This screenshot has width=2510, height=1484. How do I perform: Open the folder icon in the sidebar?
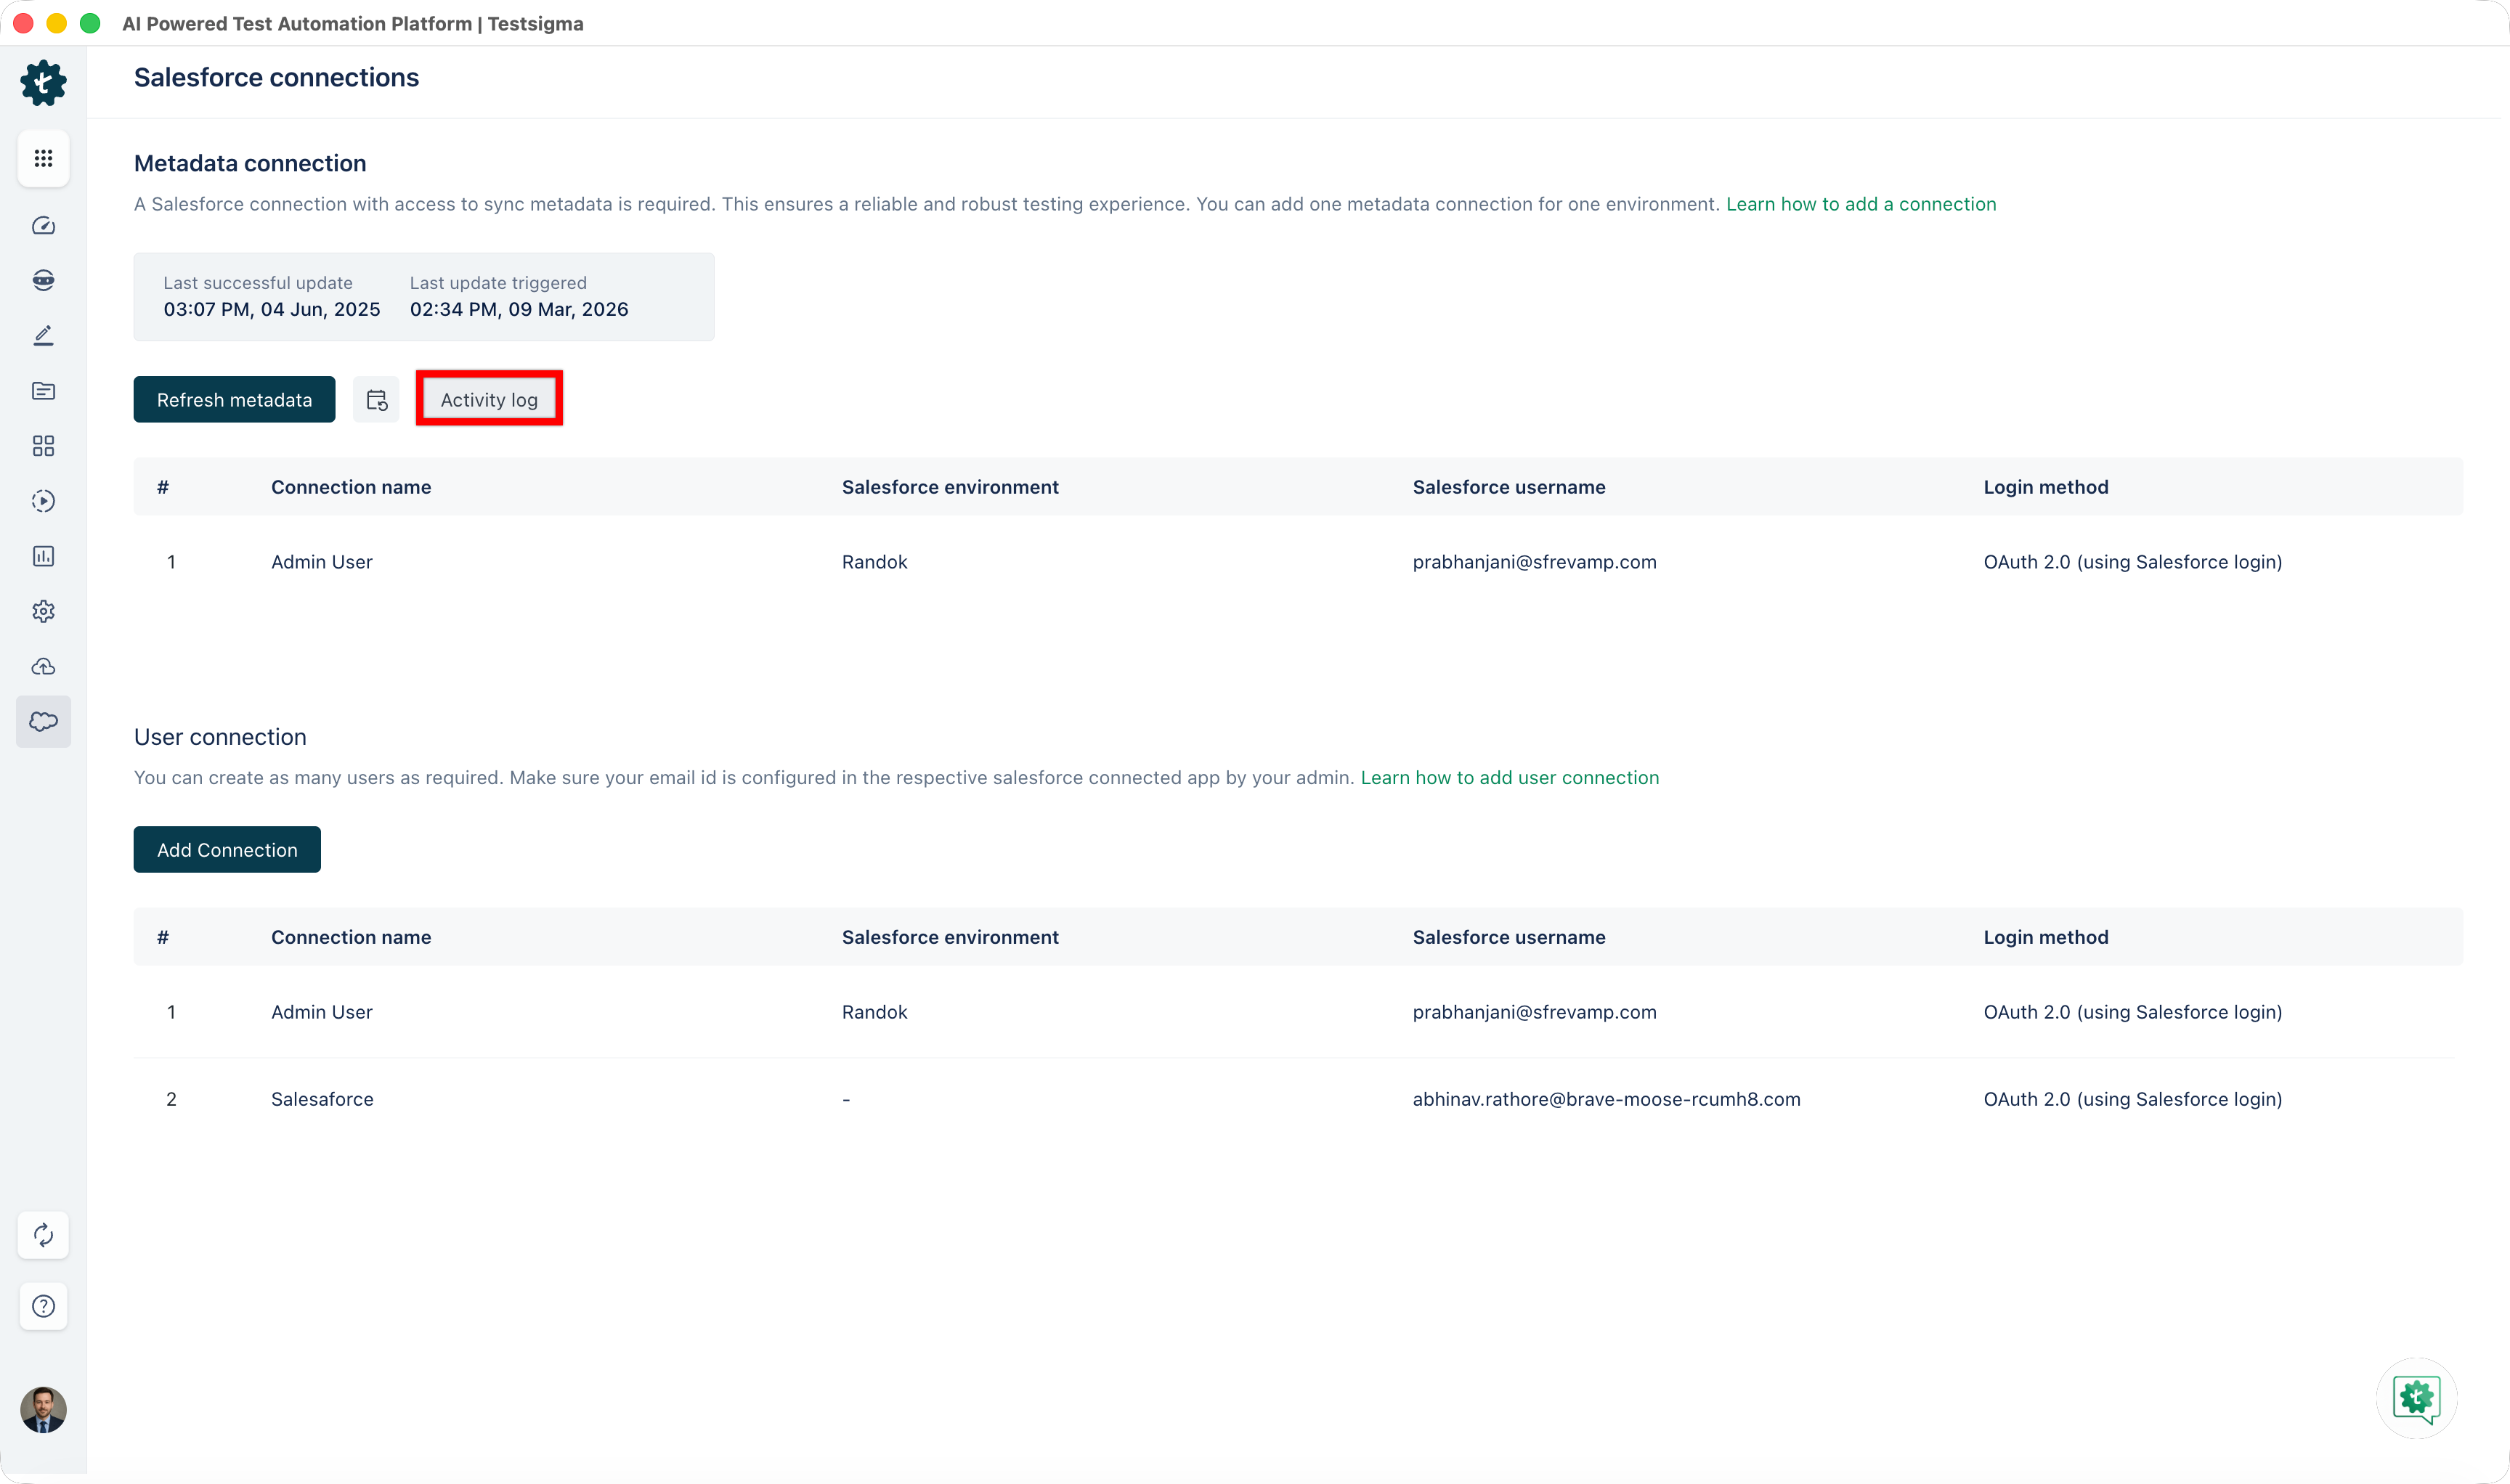pos(43,391)
